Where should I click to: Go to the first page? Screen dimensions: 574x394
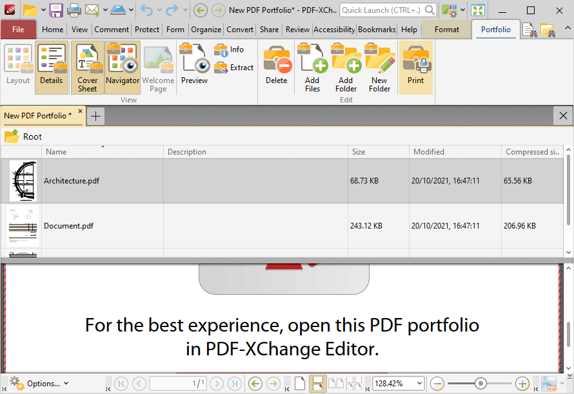121,384
